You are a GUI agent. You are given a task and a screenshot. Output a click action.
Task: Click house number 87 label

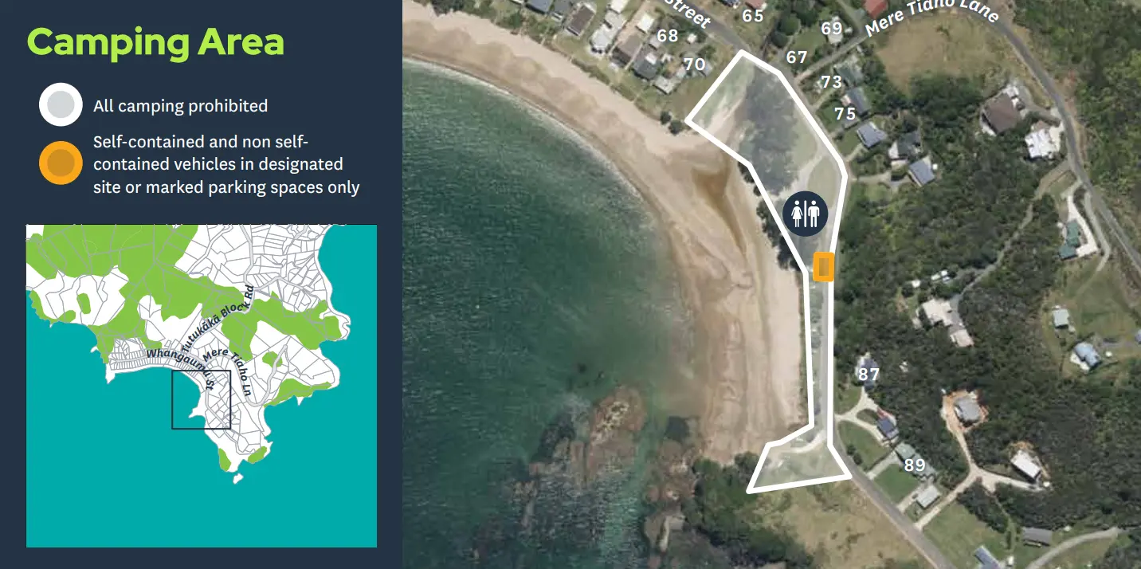868,375
